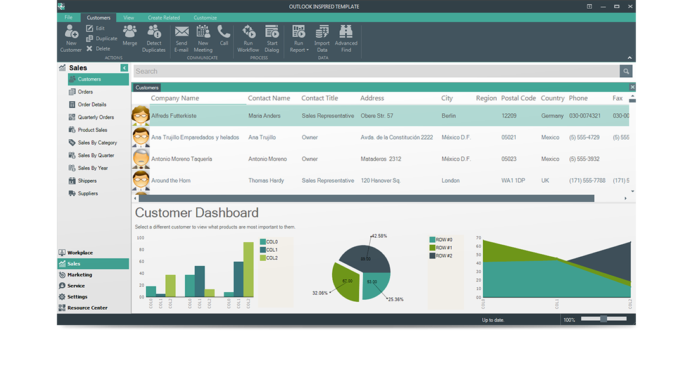
Task: Click the Call phone icon
Action: pos(224,32)
